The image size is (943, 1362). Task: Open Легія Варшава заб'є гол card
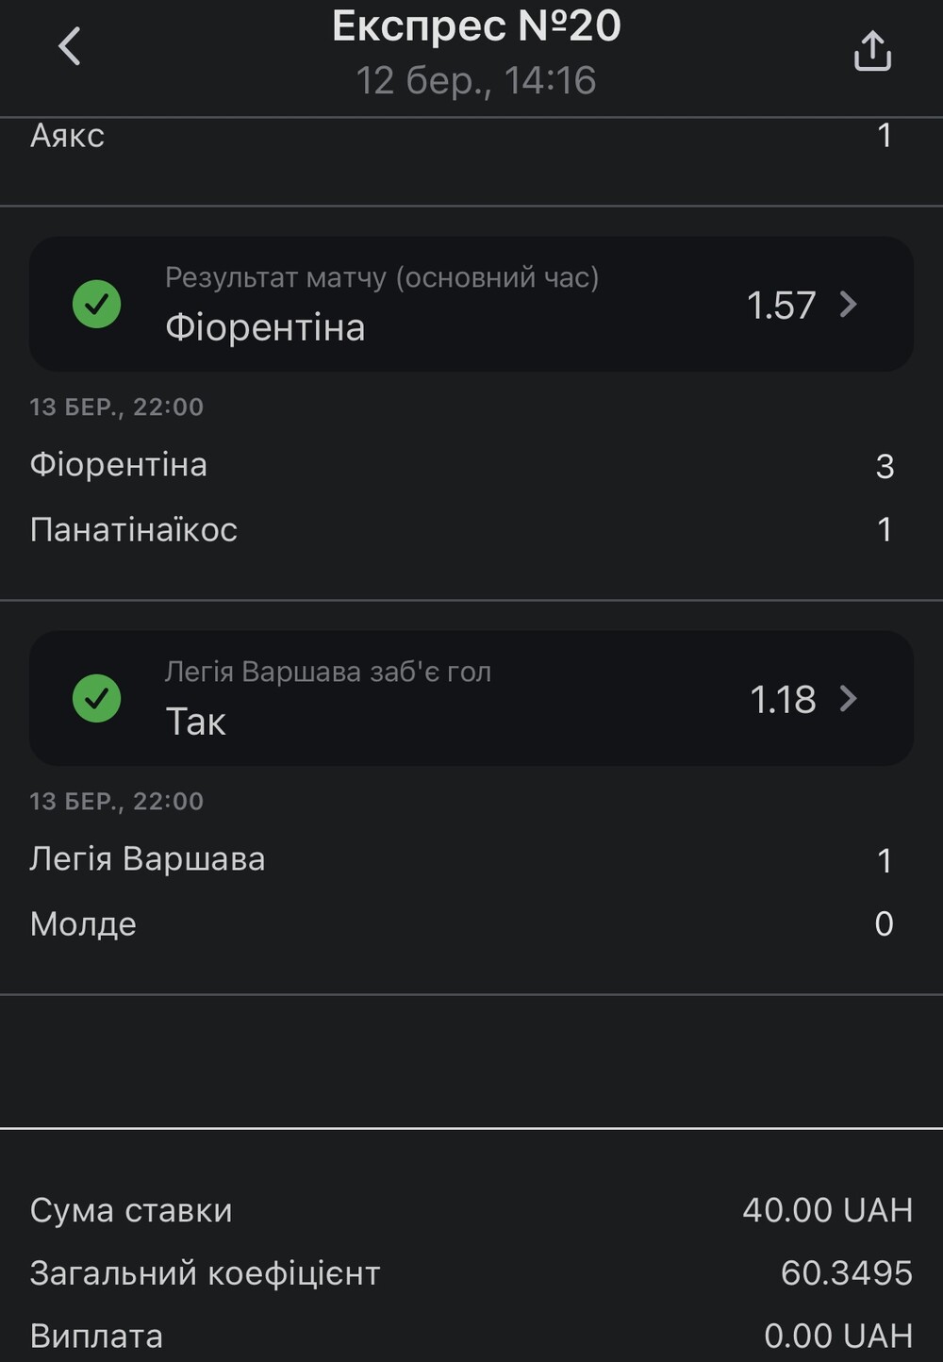pos(471,698)
